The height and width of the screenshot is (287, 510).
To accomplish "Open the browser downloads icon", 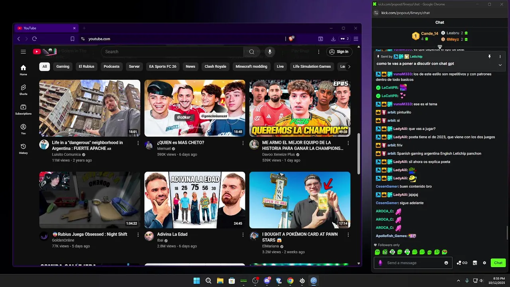I will pyautogui.click(x=333, y=39).
